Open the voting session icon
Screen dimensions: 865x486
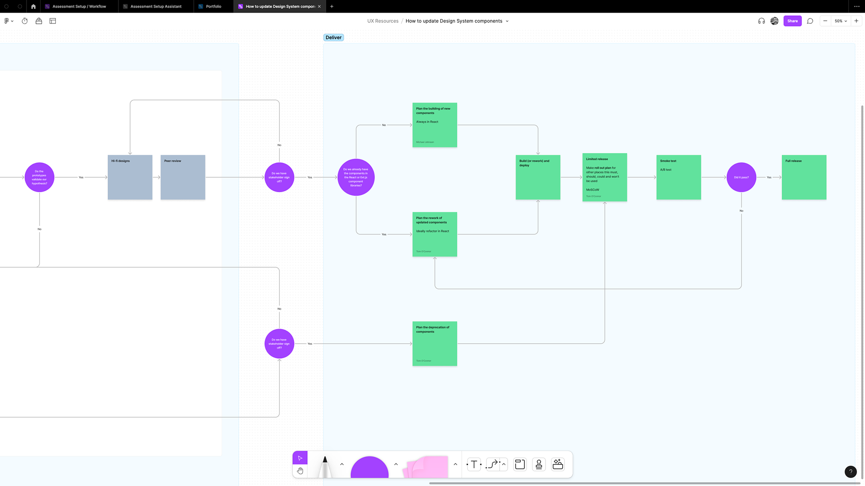(39, 21)
